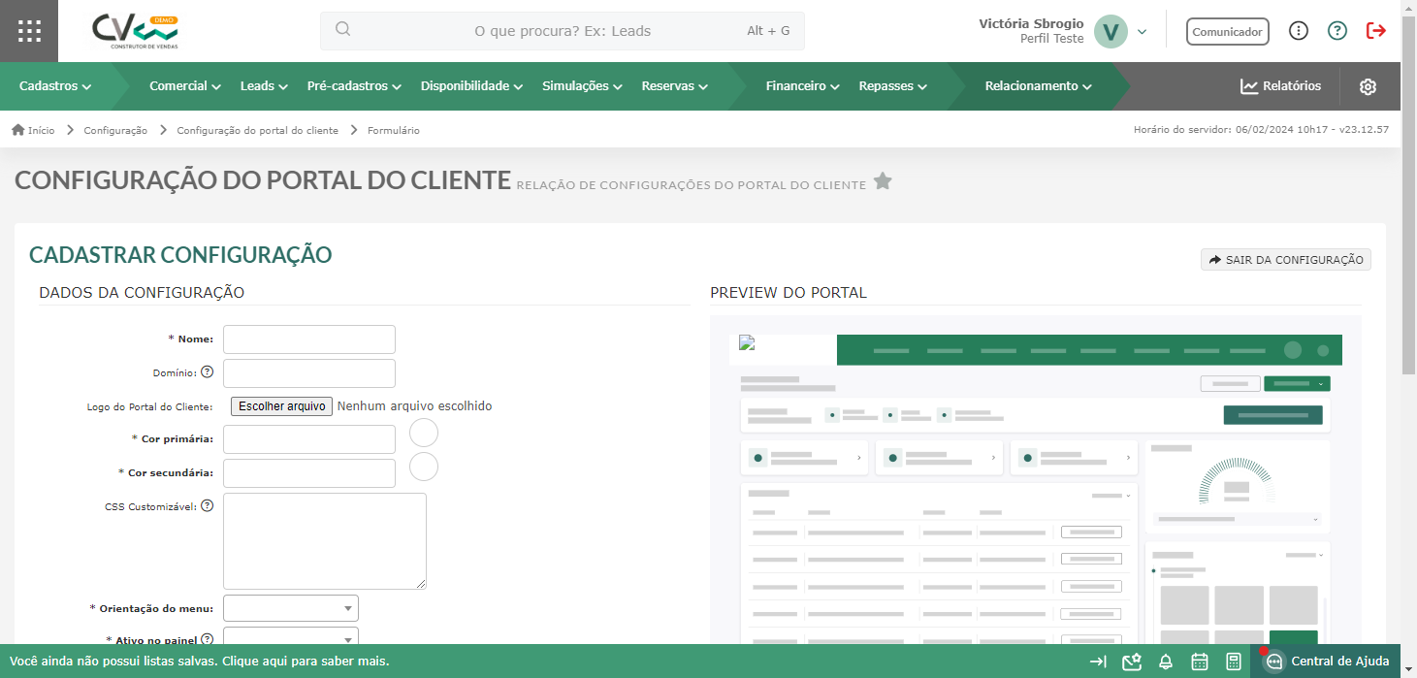Viewport: 1417px width, 678px height.
Task: Click the Domínio help icon
Action: click(207, 371)
